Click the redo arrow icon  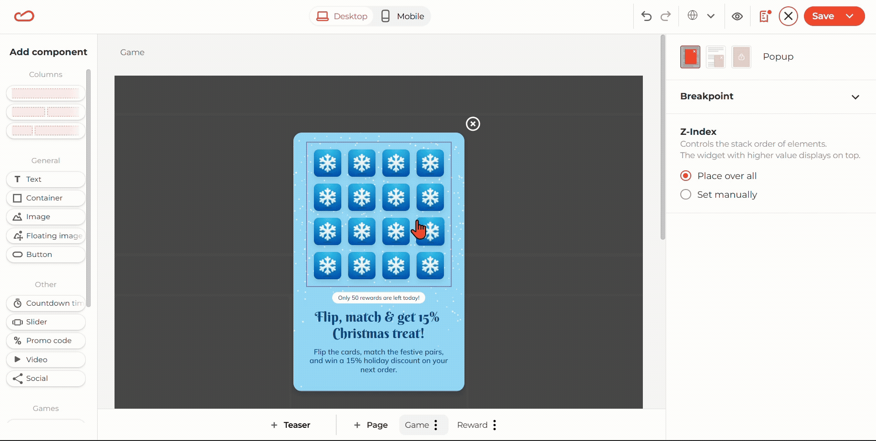666,16
